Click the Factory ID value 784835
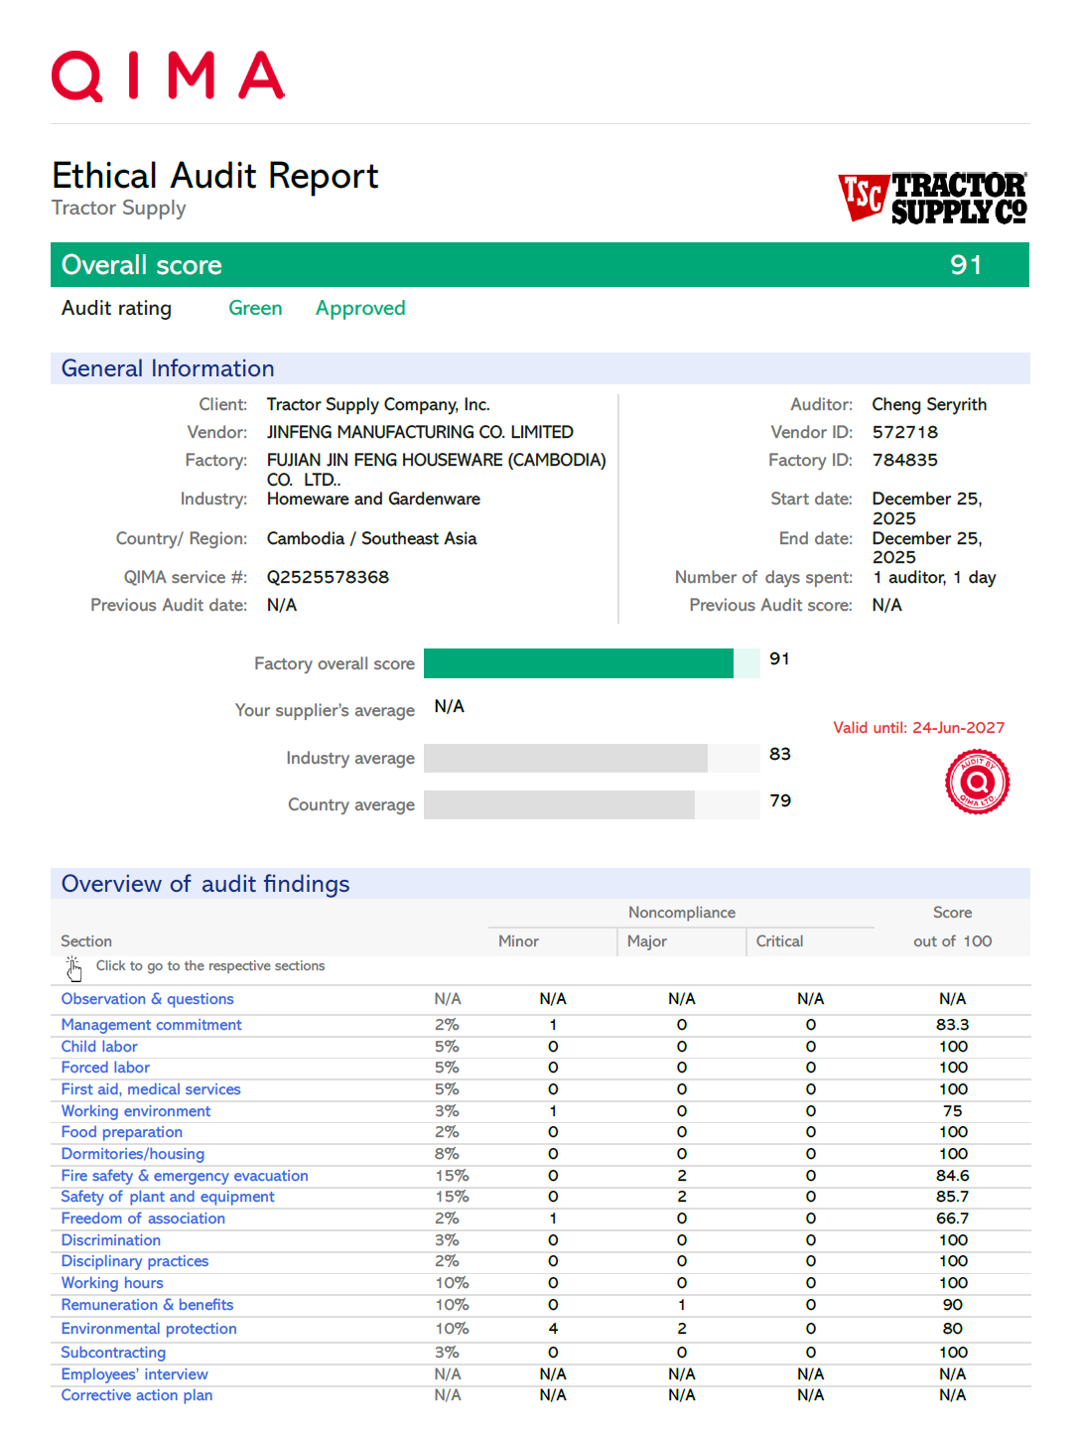 pos(905,460)
